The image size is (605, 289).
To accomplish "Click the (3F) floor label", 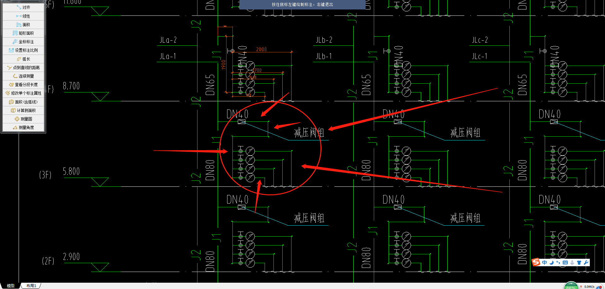I will pos(45,175).
